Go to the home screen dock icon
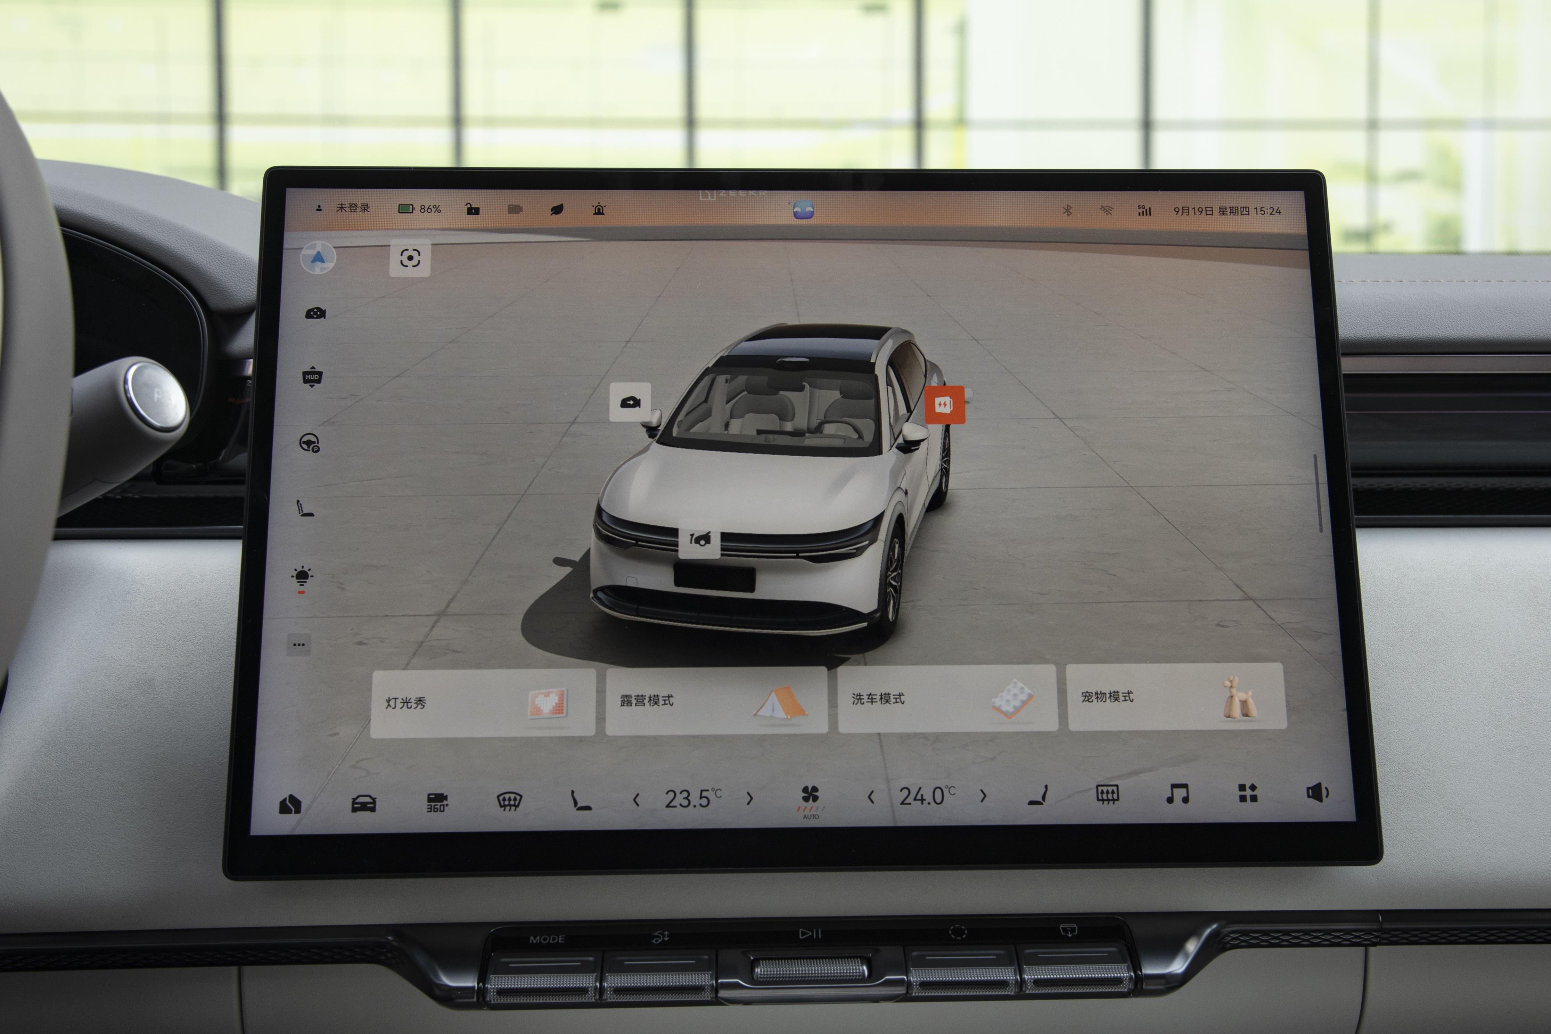This screenshot has height=1034, width=1551. pos(289,805)
